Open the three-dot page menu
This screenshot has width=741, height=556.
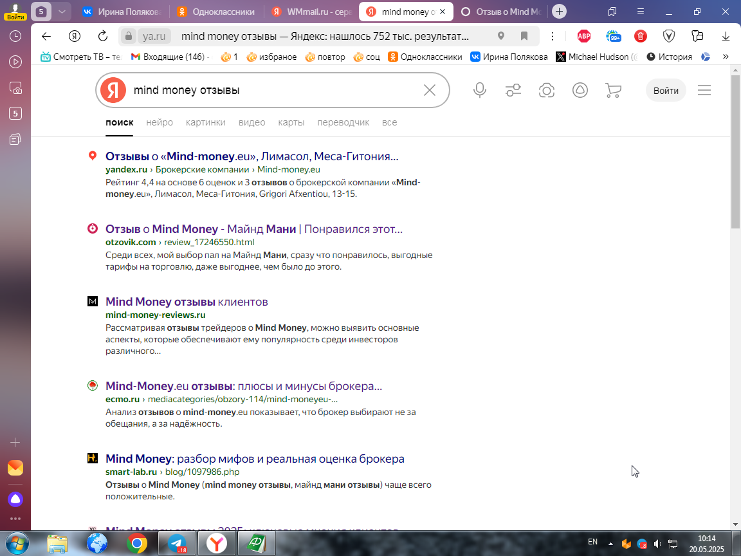552,36
